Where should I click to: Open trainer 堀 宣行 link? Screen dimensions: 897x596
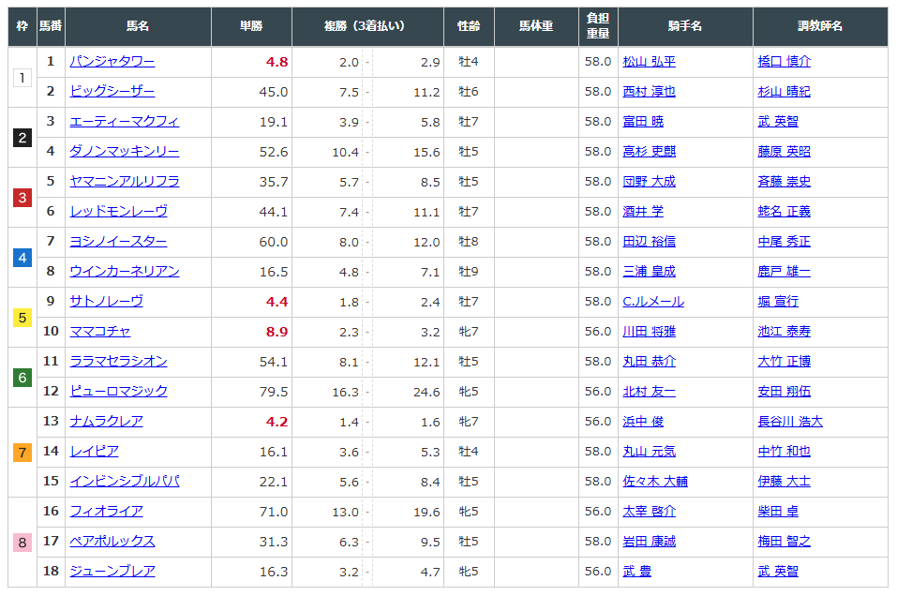tap(777, 302)
